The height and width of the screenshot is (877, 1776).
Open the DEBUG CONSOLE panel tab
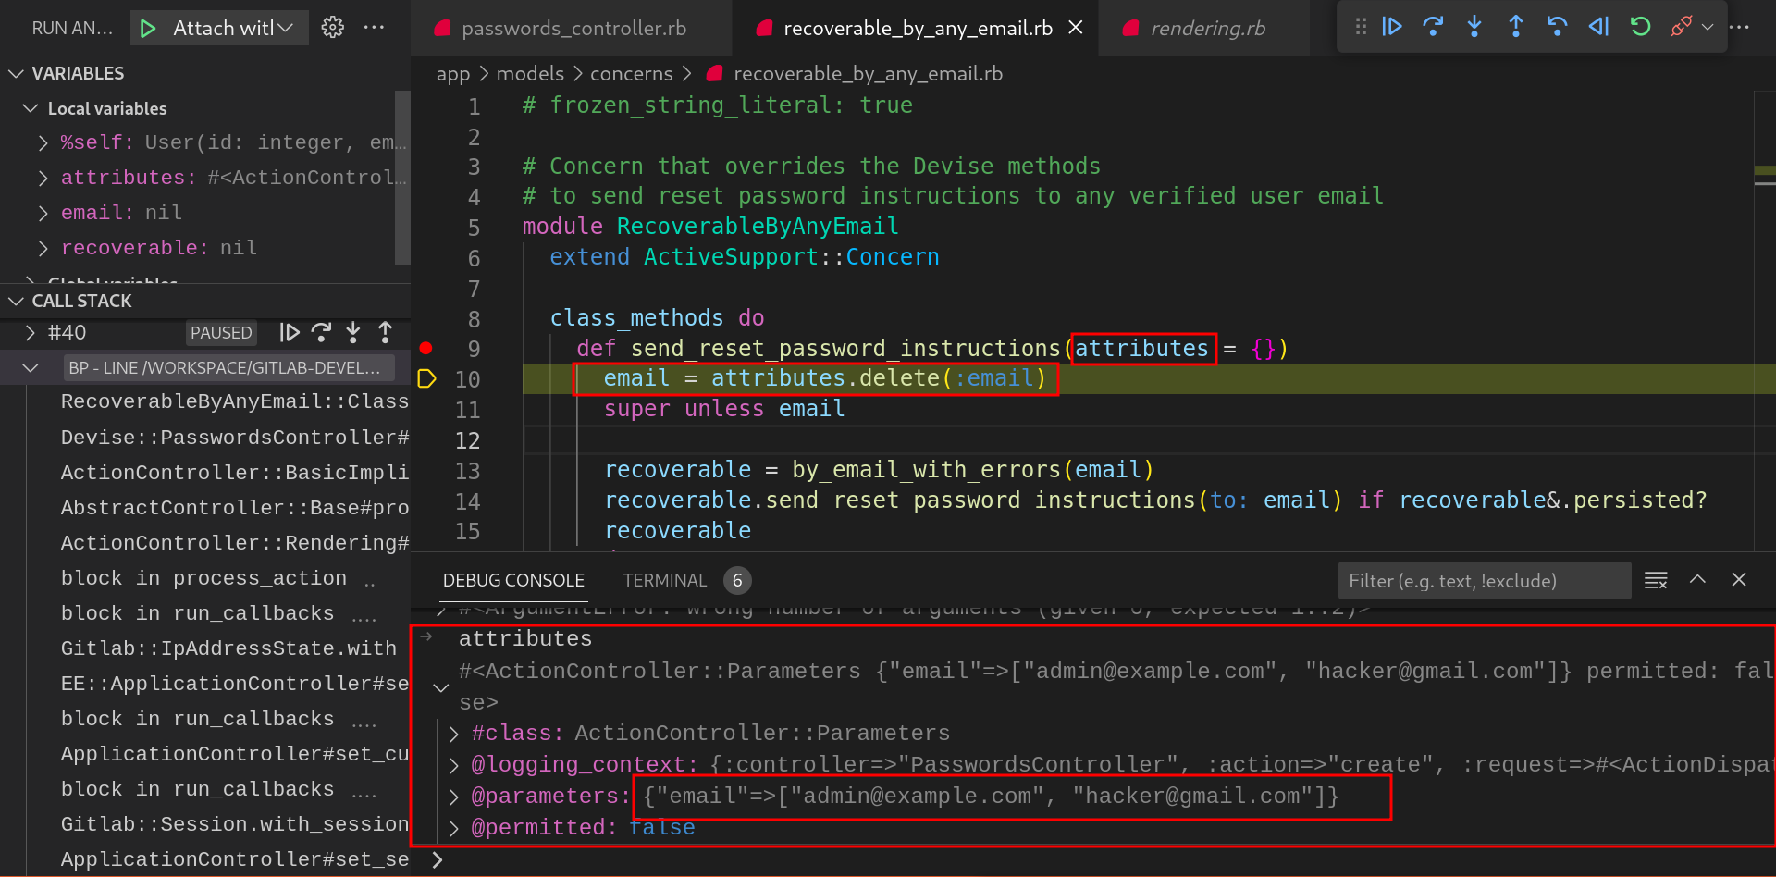(x=513, y=580)
